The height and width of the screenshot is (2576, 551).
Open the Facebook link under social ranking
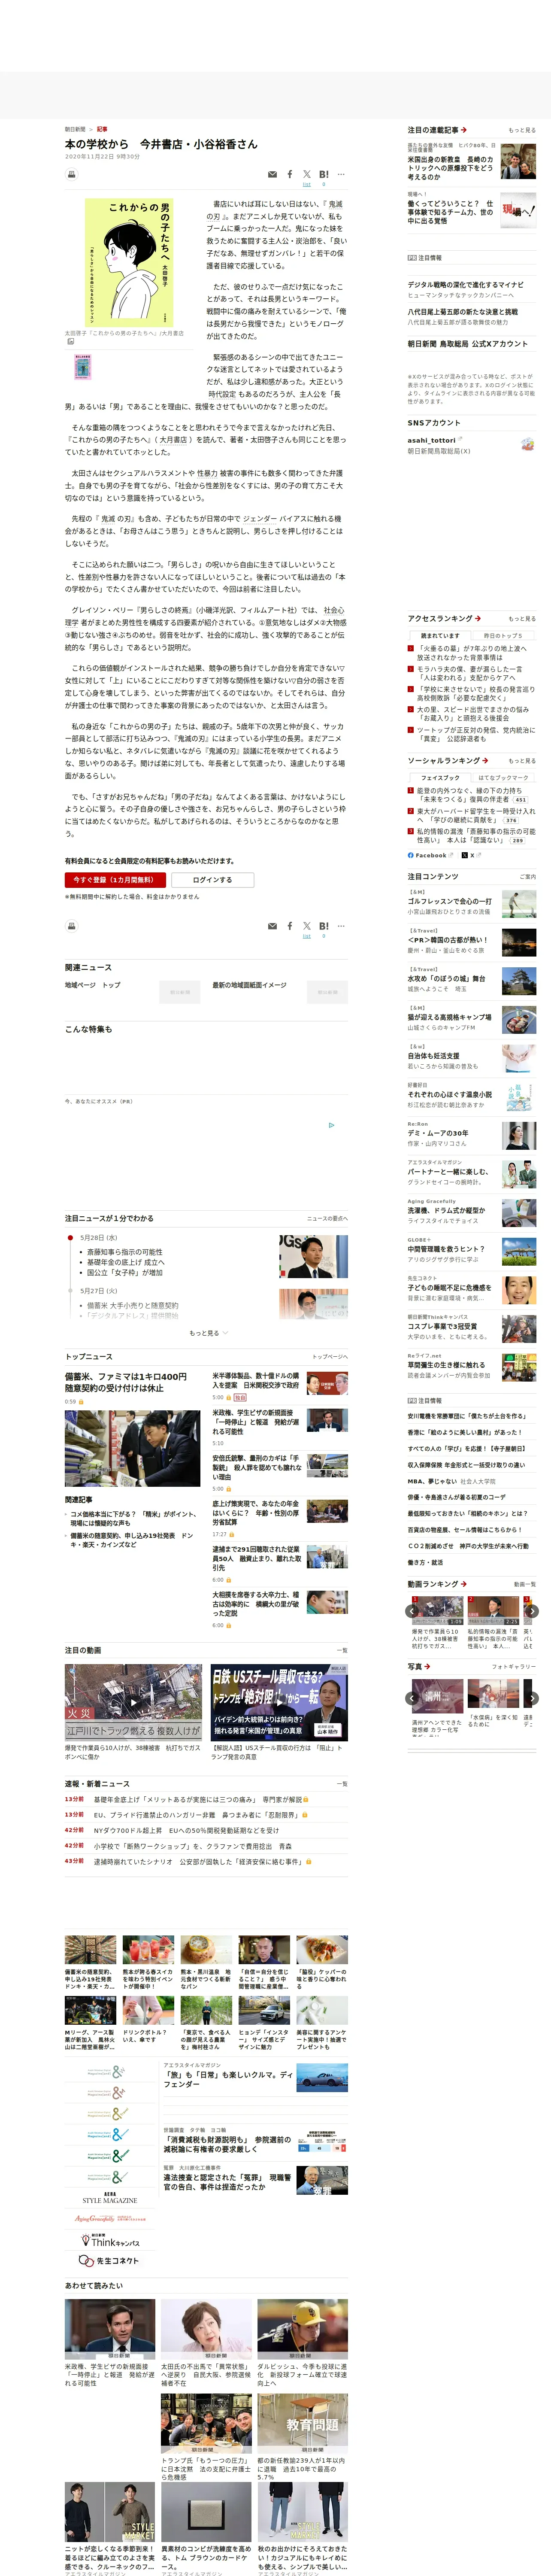[430, 855]
